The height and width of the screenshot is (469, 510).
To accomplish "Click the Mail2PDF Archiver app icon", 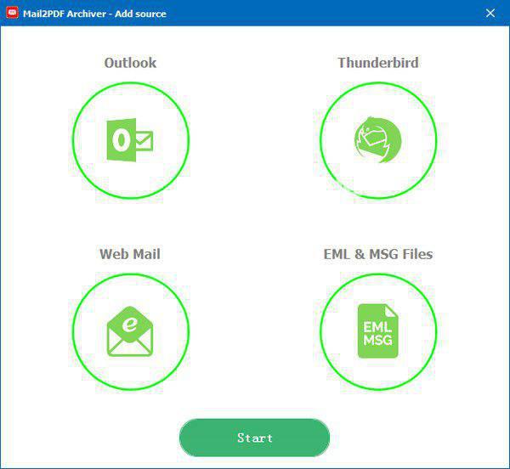I will click(13, 13).
